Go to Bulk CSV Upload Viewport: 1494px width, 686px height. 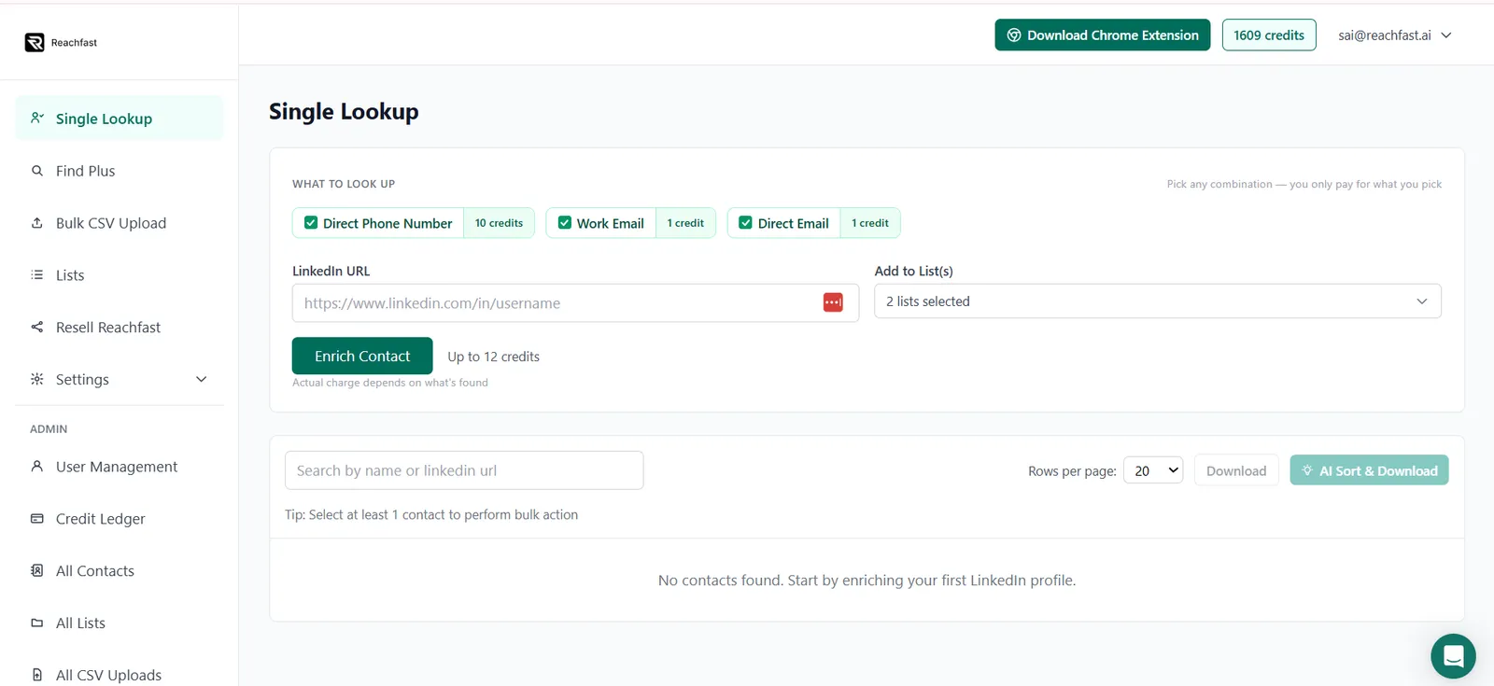(x=120, y=223)
